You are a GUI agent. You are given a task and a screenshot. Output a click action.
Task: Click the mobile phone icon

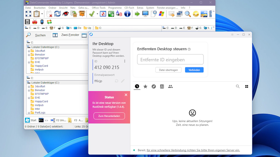pos(42,22)
